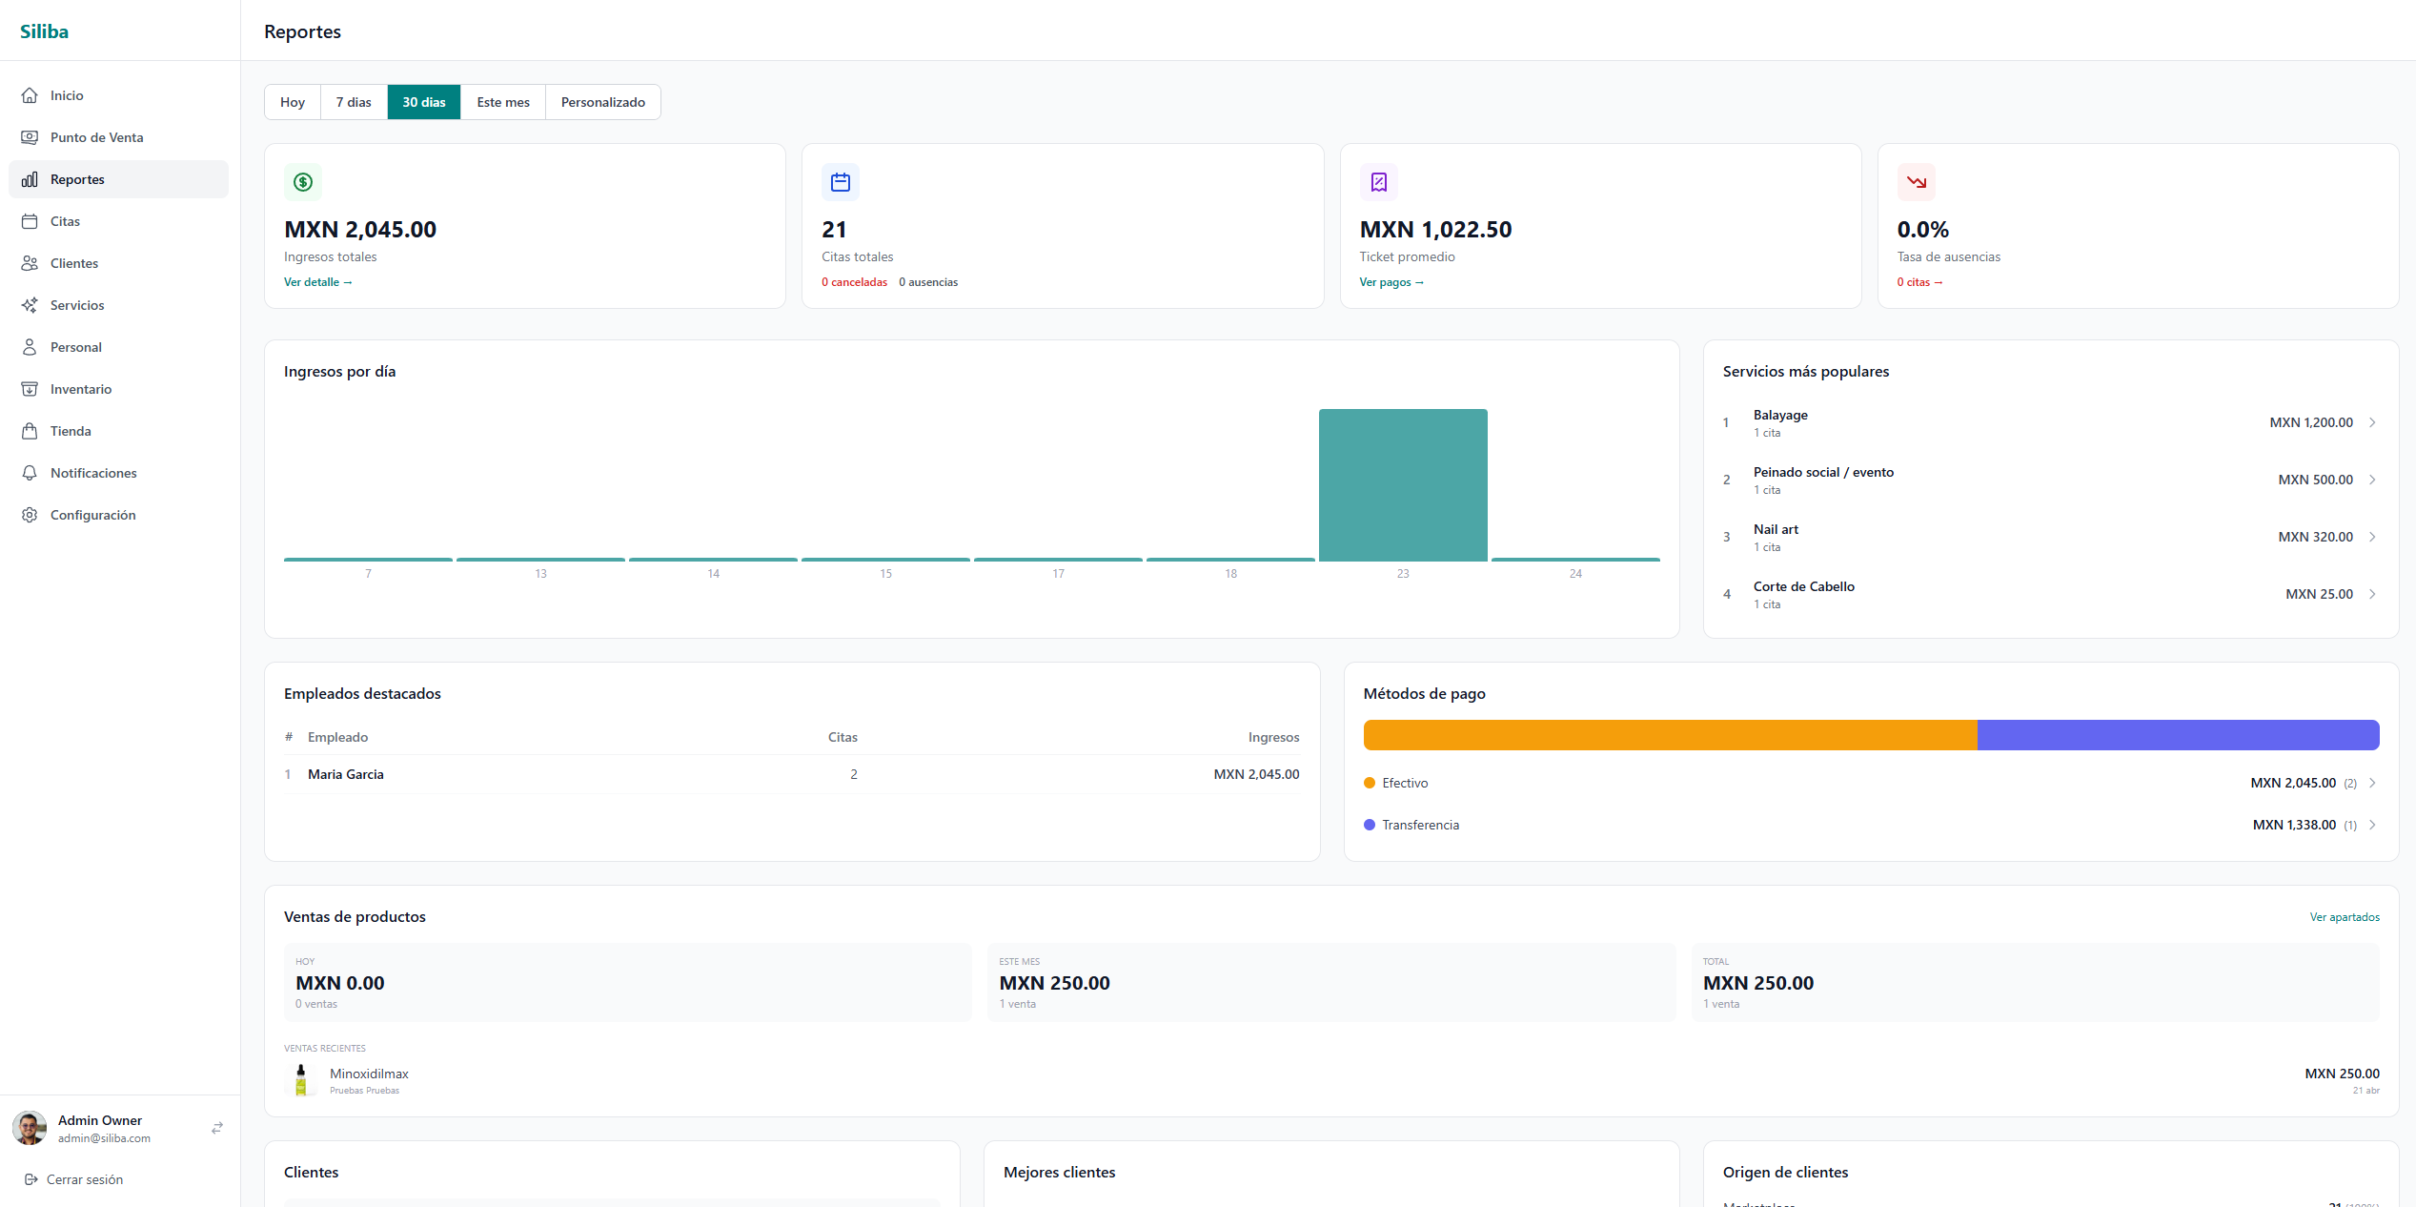
Task: Open Configuración gear icon
Action: (30, 515)
